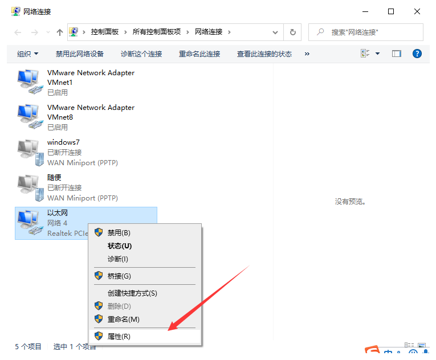Click 诊断这个连接 on the toolbar
The height and width of the screenshot is (360, 436).
point(141,54)
